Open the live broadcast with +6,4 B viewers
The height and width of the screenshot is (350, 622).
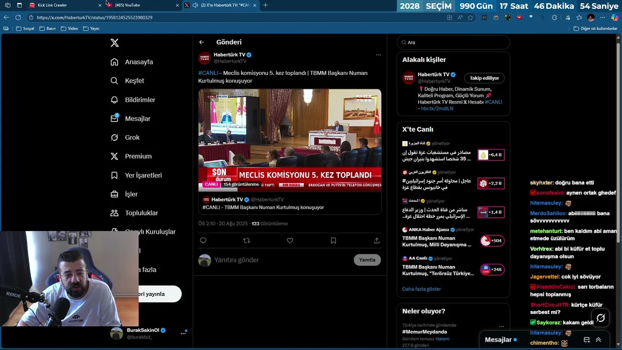pos(491,155)
